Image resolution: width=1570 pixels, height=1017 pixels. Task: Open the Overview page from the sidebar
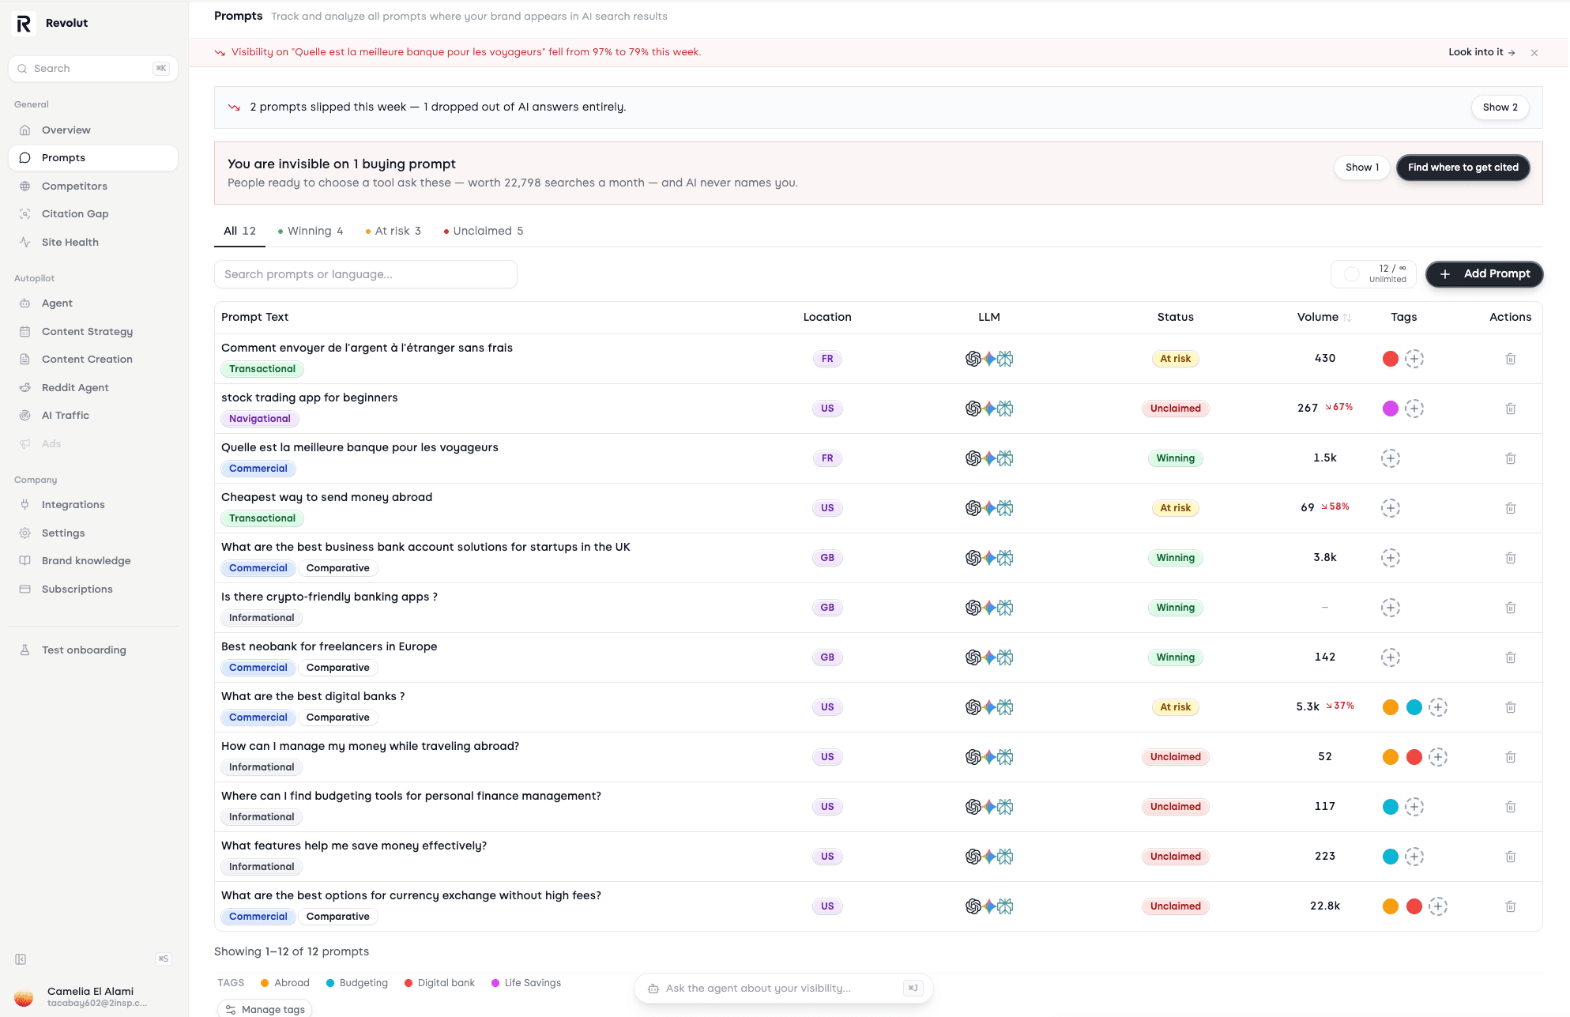[x=93, y=130]
